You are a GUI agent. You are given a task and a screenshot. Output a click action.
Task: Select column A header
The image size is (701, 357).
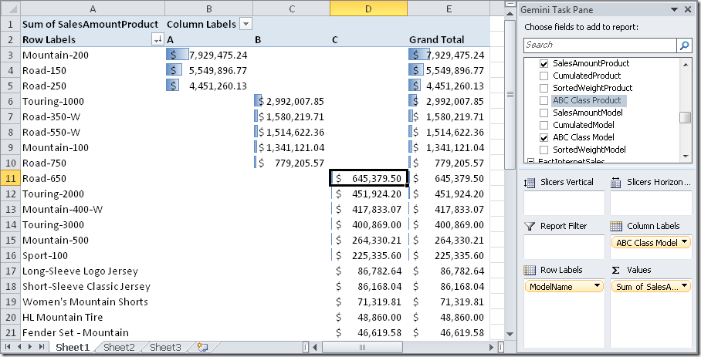pos(93,8)
